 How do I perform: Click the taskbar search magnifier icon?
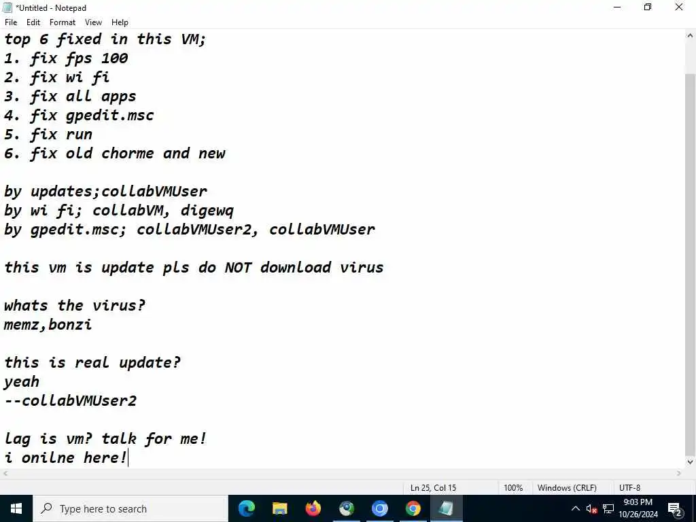pyautogui.click(x=46, y=508)
